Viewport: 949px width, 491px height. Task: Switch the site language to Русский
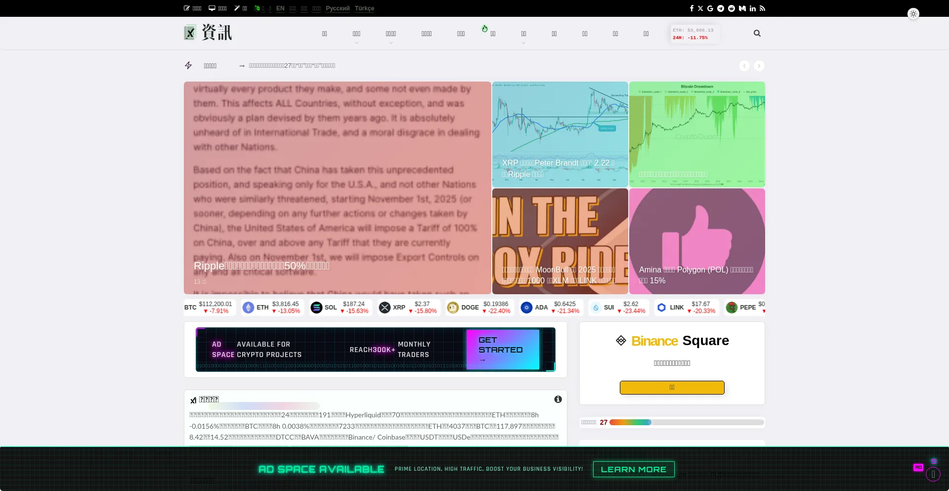click(x=338, y=8)
